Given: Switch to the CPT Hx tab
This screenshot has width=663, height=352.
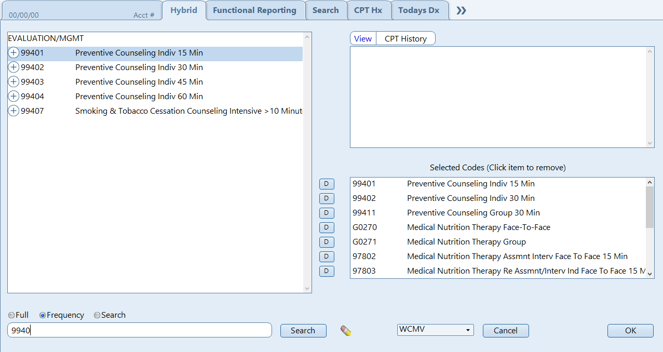Looking at the screenshot, I should (x=368, y=10).
